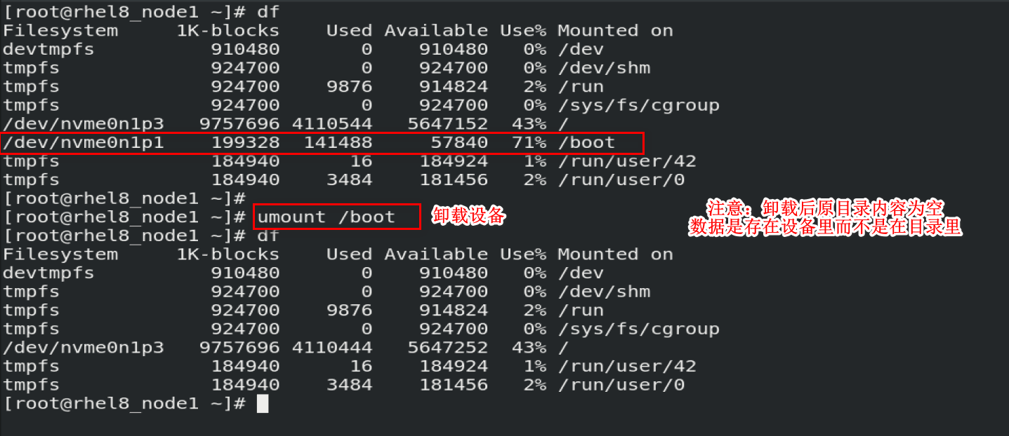
Task: Click the blinking terminal cursor block
Action: 263,403
